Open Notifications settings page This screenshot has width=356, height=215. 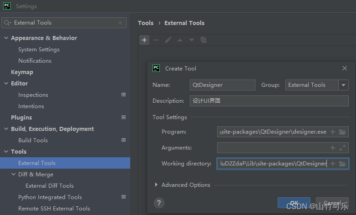pyautogui.click(x=35, y=61)
